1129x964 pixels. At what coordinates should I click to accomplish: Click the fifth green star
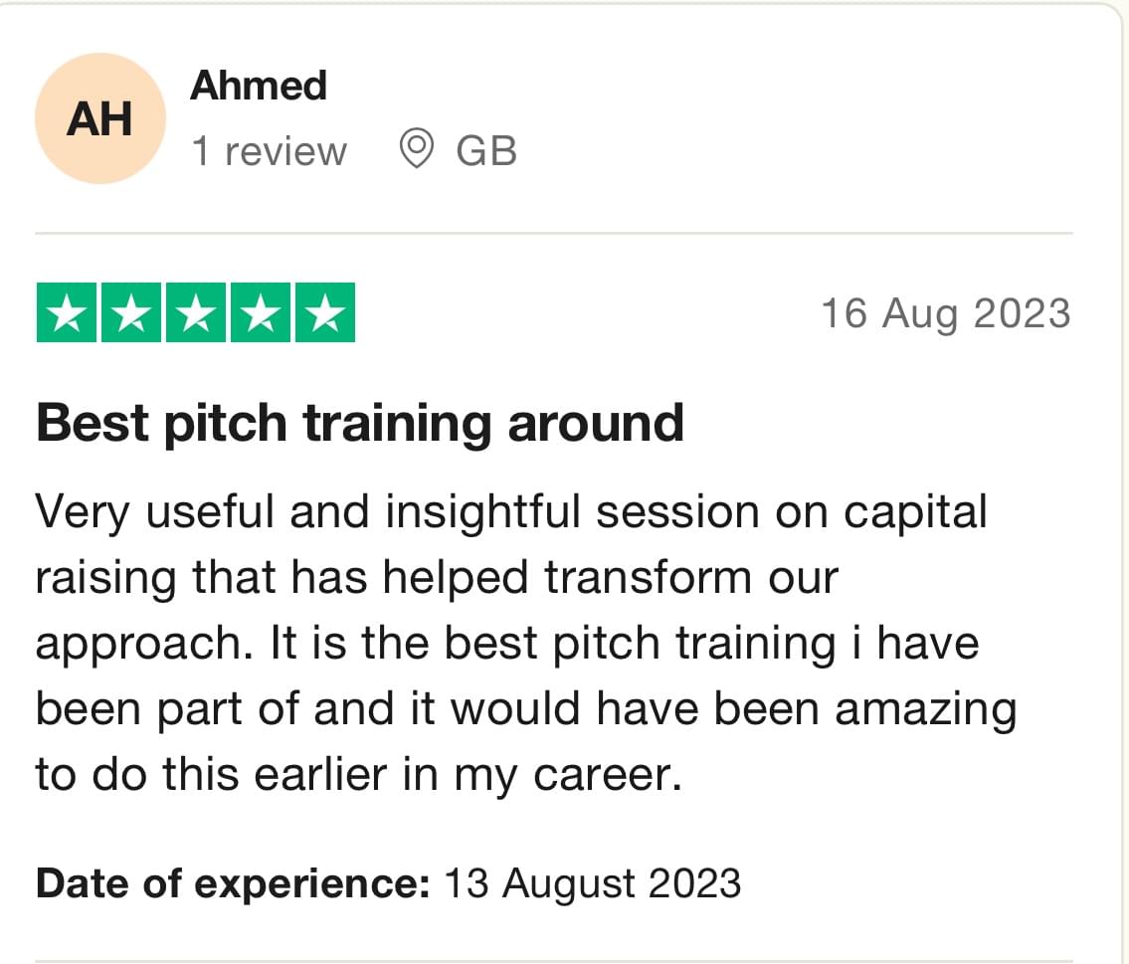[x=325, y=312]
